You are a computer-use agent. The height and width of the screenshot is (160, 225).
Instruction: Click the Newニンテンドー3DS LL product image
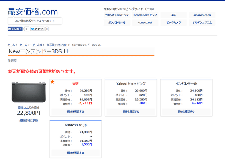(29, 92)
